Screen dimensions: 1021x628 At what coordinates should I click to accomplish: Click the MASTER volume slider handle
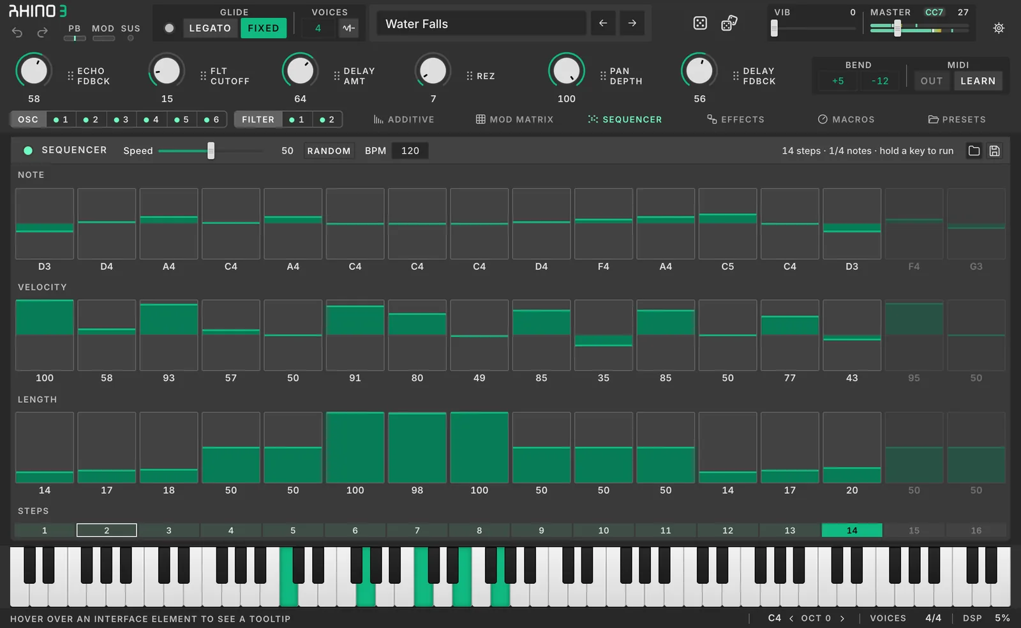click(897, 28)
